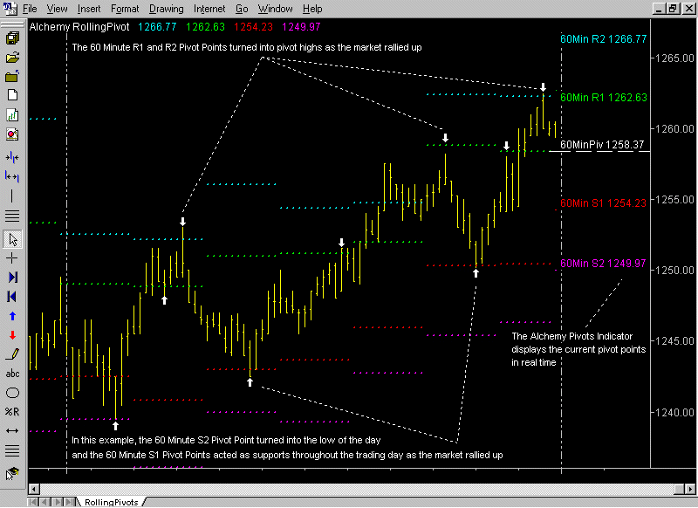Click the next-tab navigation button

click(58, 502)
